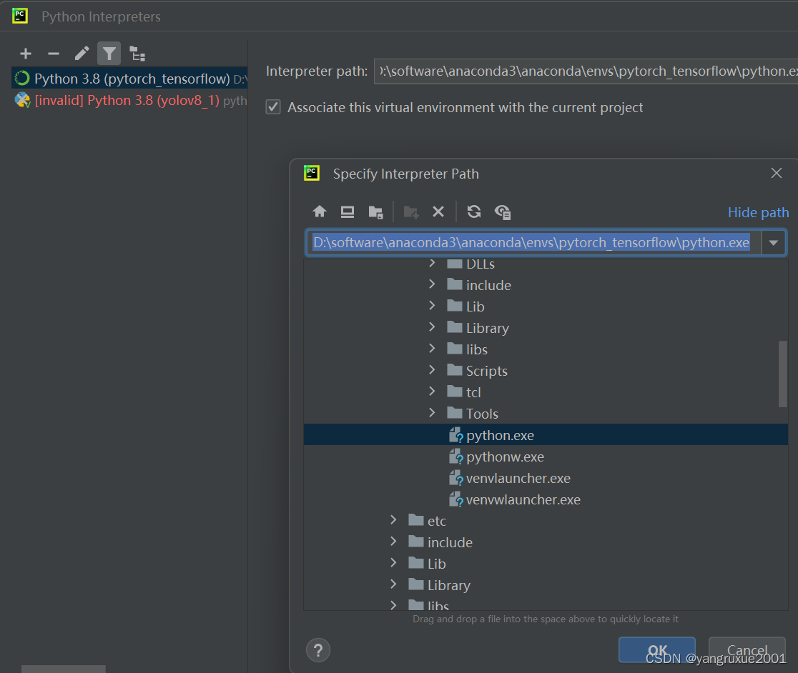The height and width of the screenshot is (673, 798).
Task: Select pythonw.exe file
Action: tap(546, 457)
